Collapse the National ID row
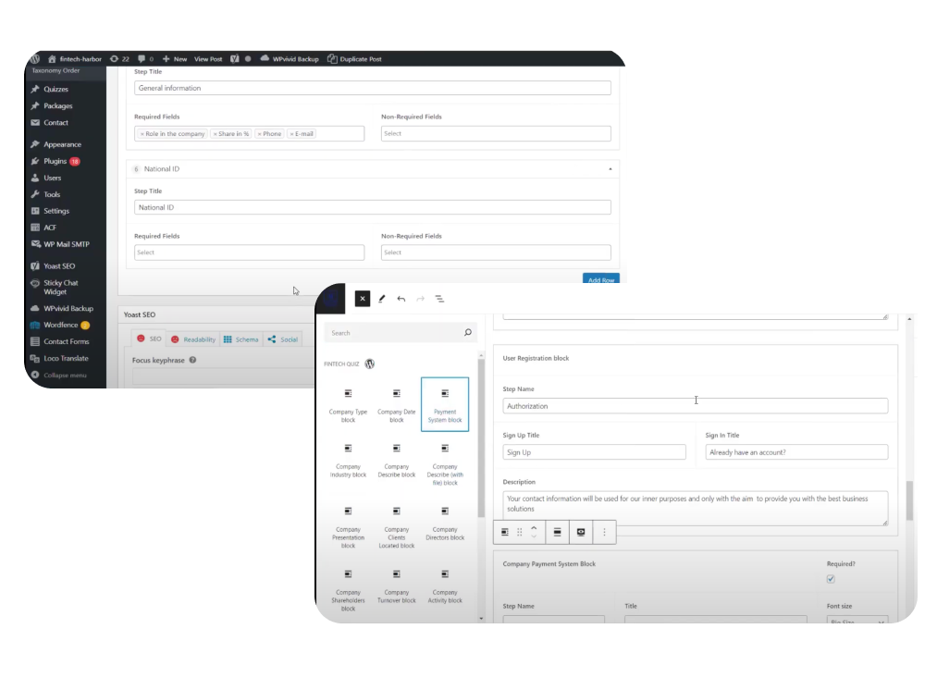The width and height of the screenshot is (925, 690). [610, 169]
